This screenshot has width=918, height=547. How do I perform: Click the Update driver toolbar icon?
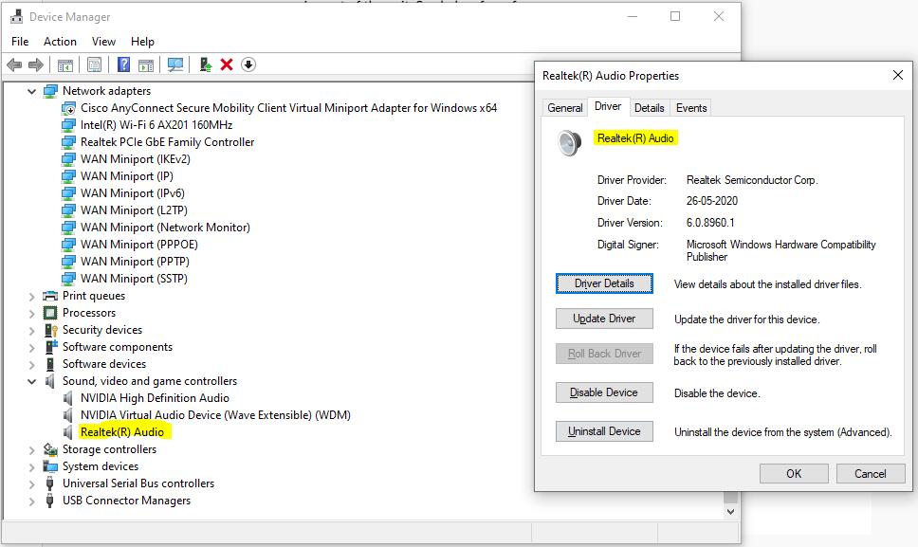click(205, 64)
